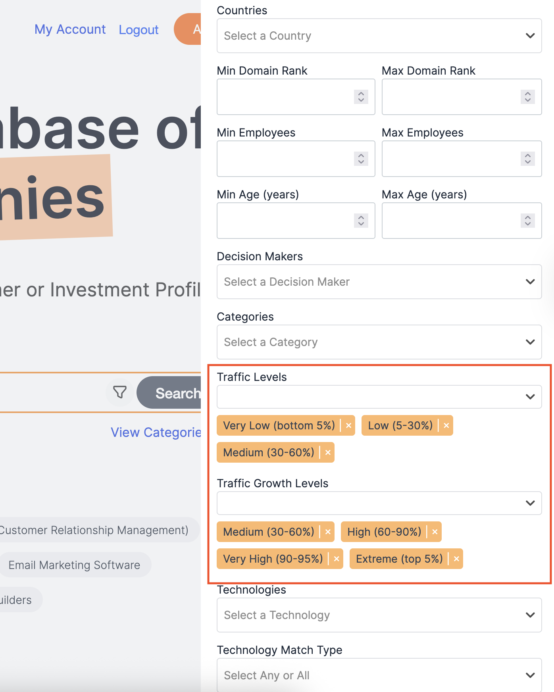Click the Min Age (years) stepper
The image size is (554, 692).
[x=361, y=221]
